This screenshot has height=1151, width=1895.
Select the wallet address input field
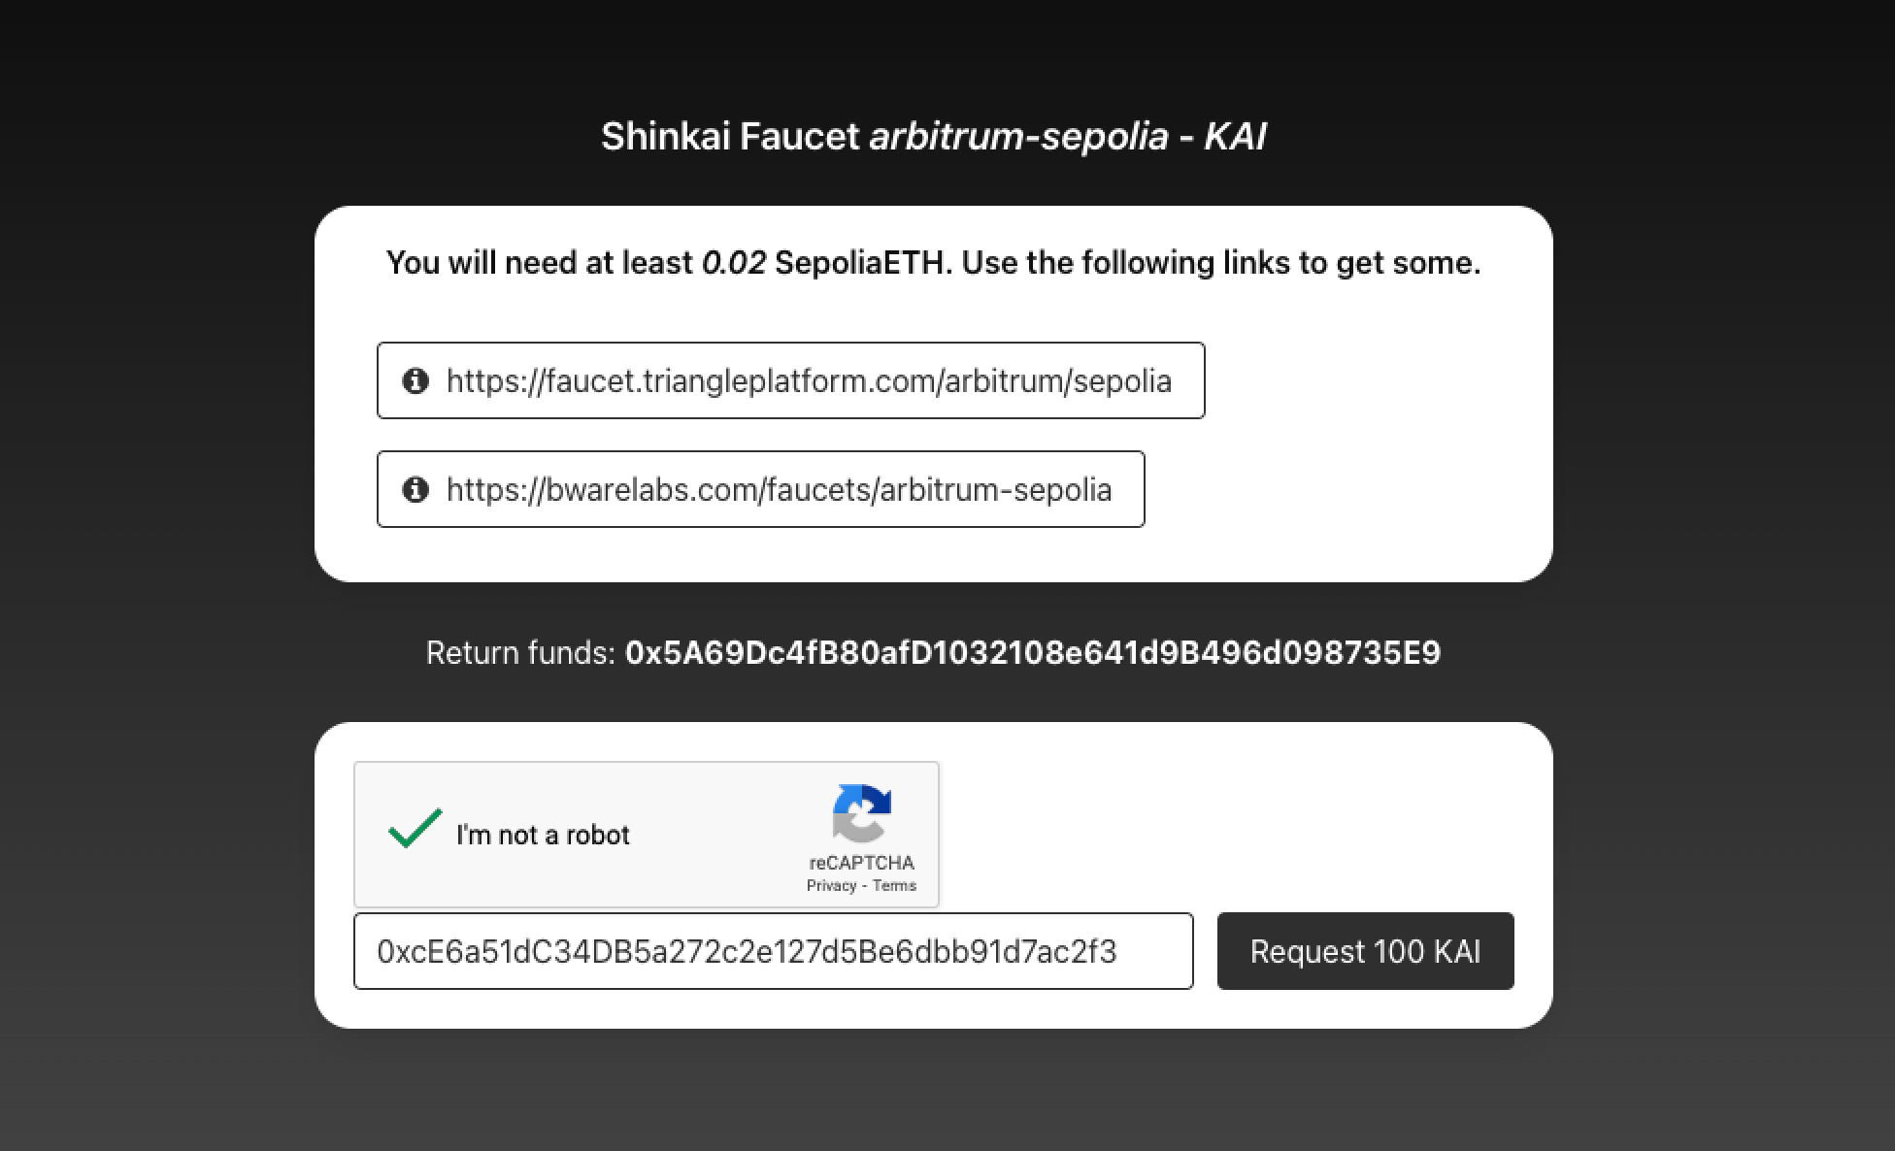click(x=774, y=951)
